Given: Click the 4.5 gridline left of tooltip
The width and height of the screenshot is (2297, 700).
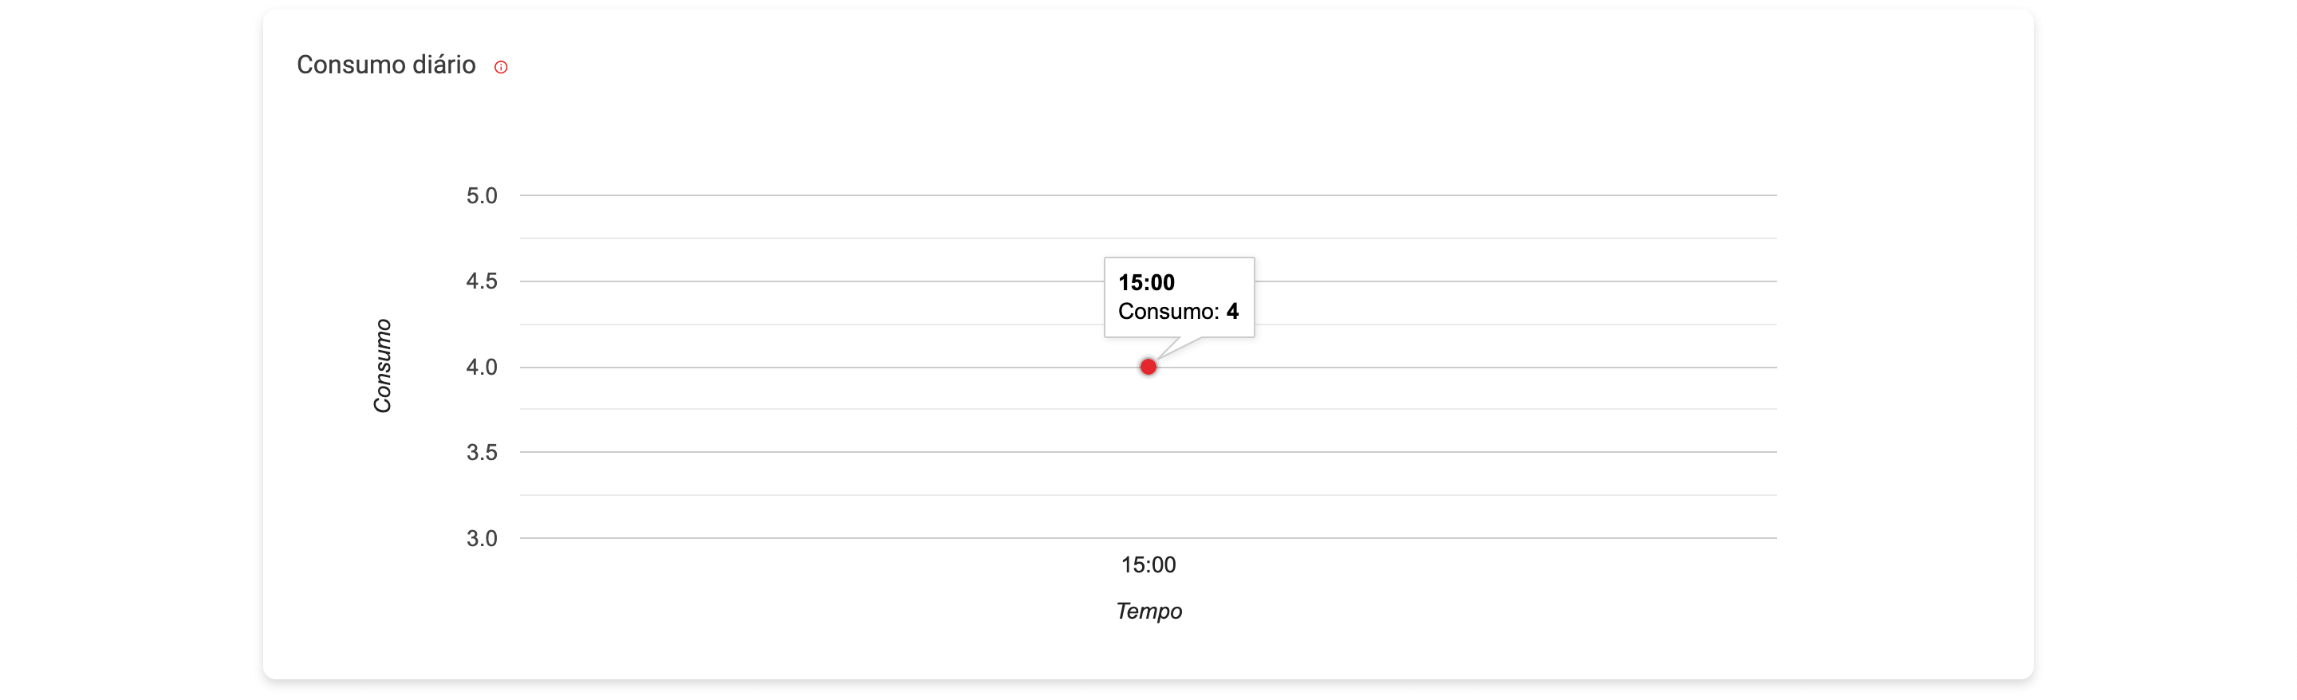Looking at the screenshot, I should tap(802, 281).
